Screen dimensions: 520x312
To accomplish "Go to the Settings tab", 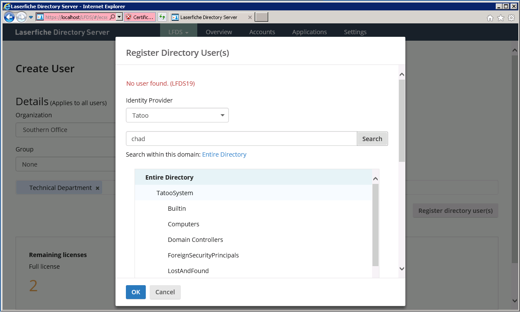I will (x=355, y=32).
